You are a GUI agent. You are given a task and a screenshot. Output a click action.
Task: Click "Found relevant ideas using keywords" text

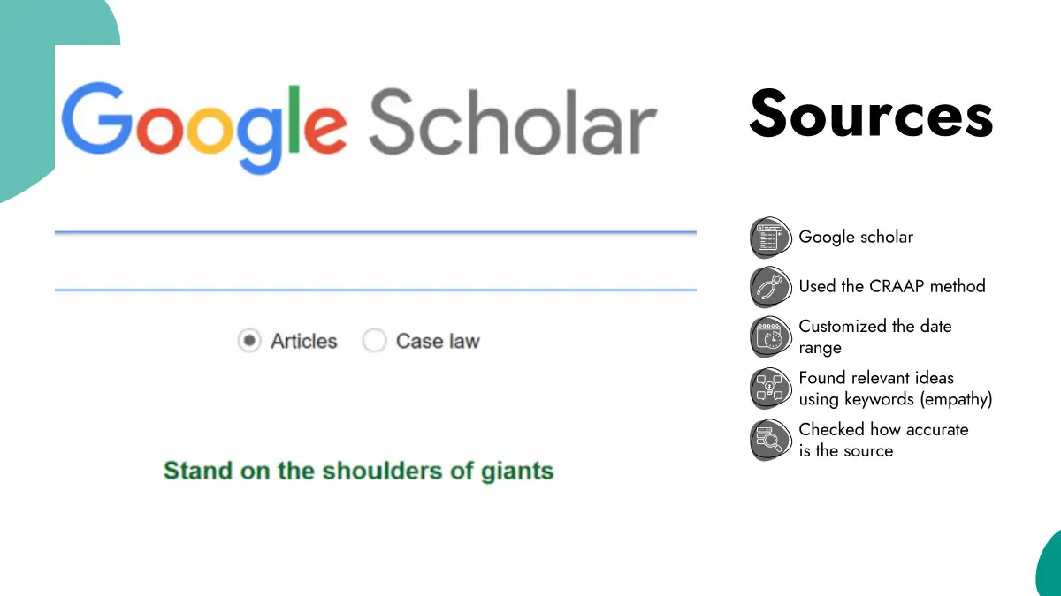pos(895,389)
